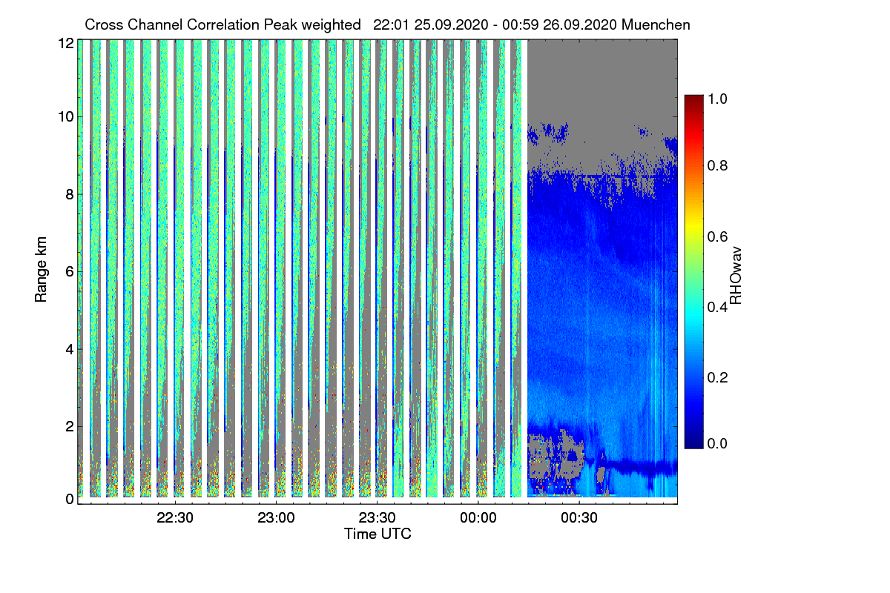Click the y-axis tick label '0'
Viewport: 890px width, 593px height.
[x=70, y=499]
